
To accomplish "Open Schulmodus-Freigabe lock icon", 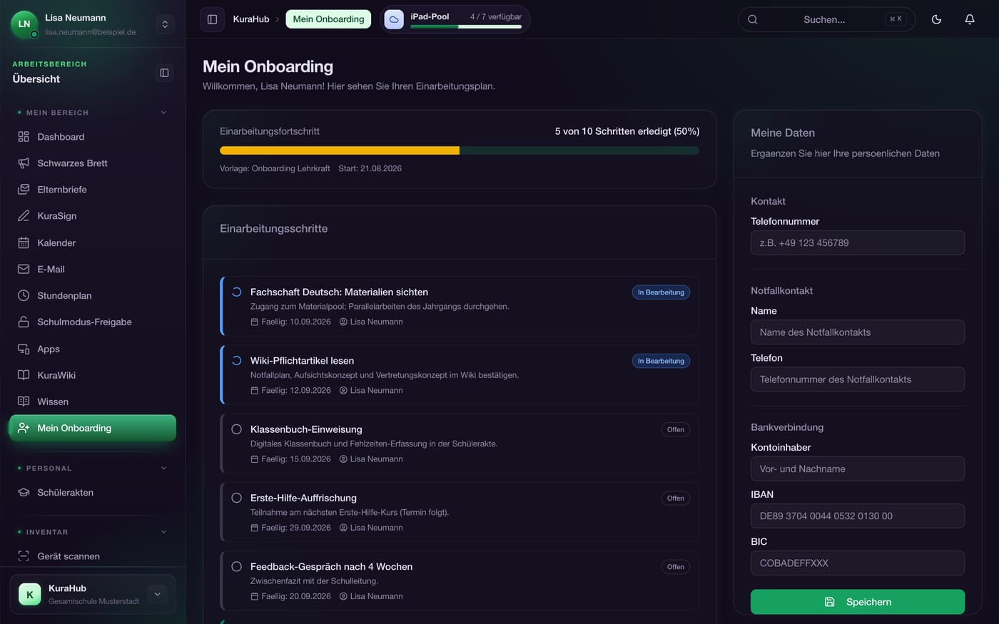I will tap(24, 322).
